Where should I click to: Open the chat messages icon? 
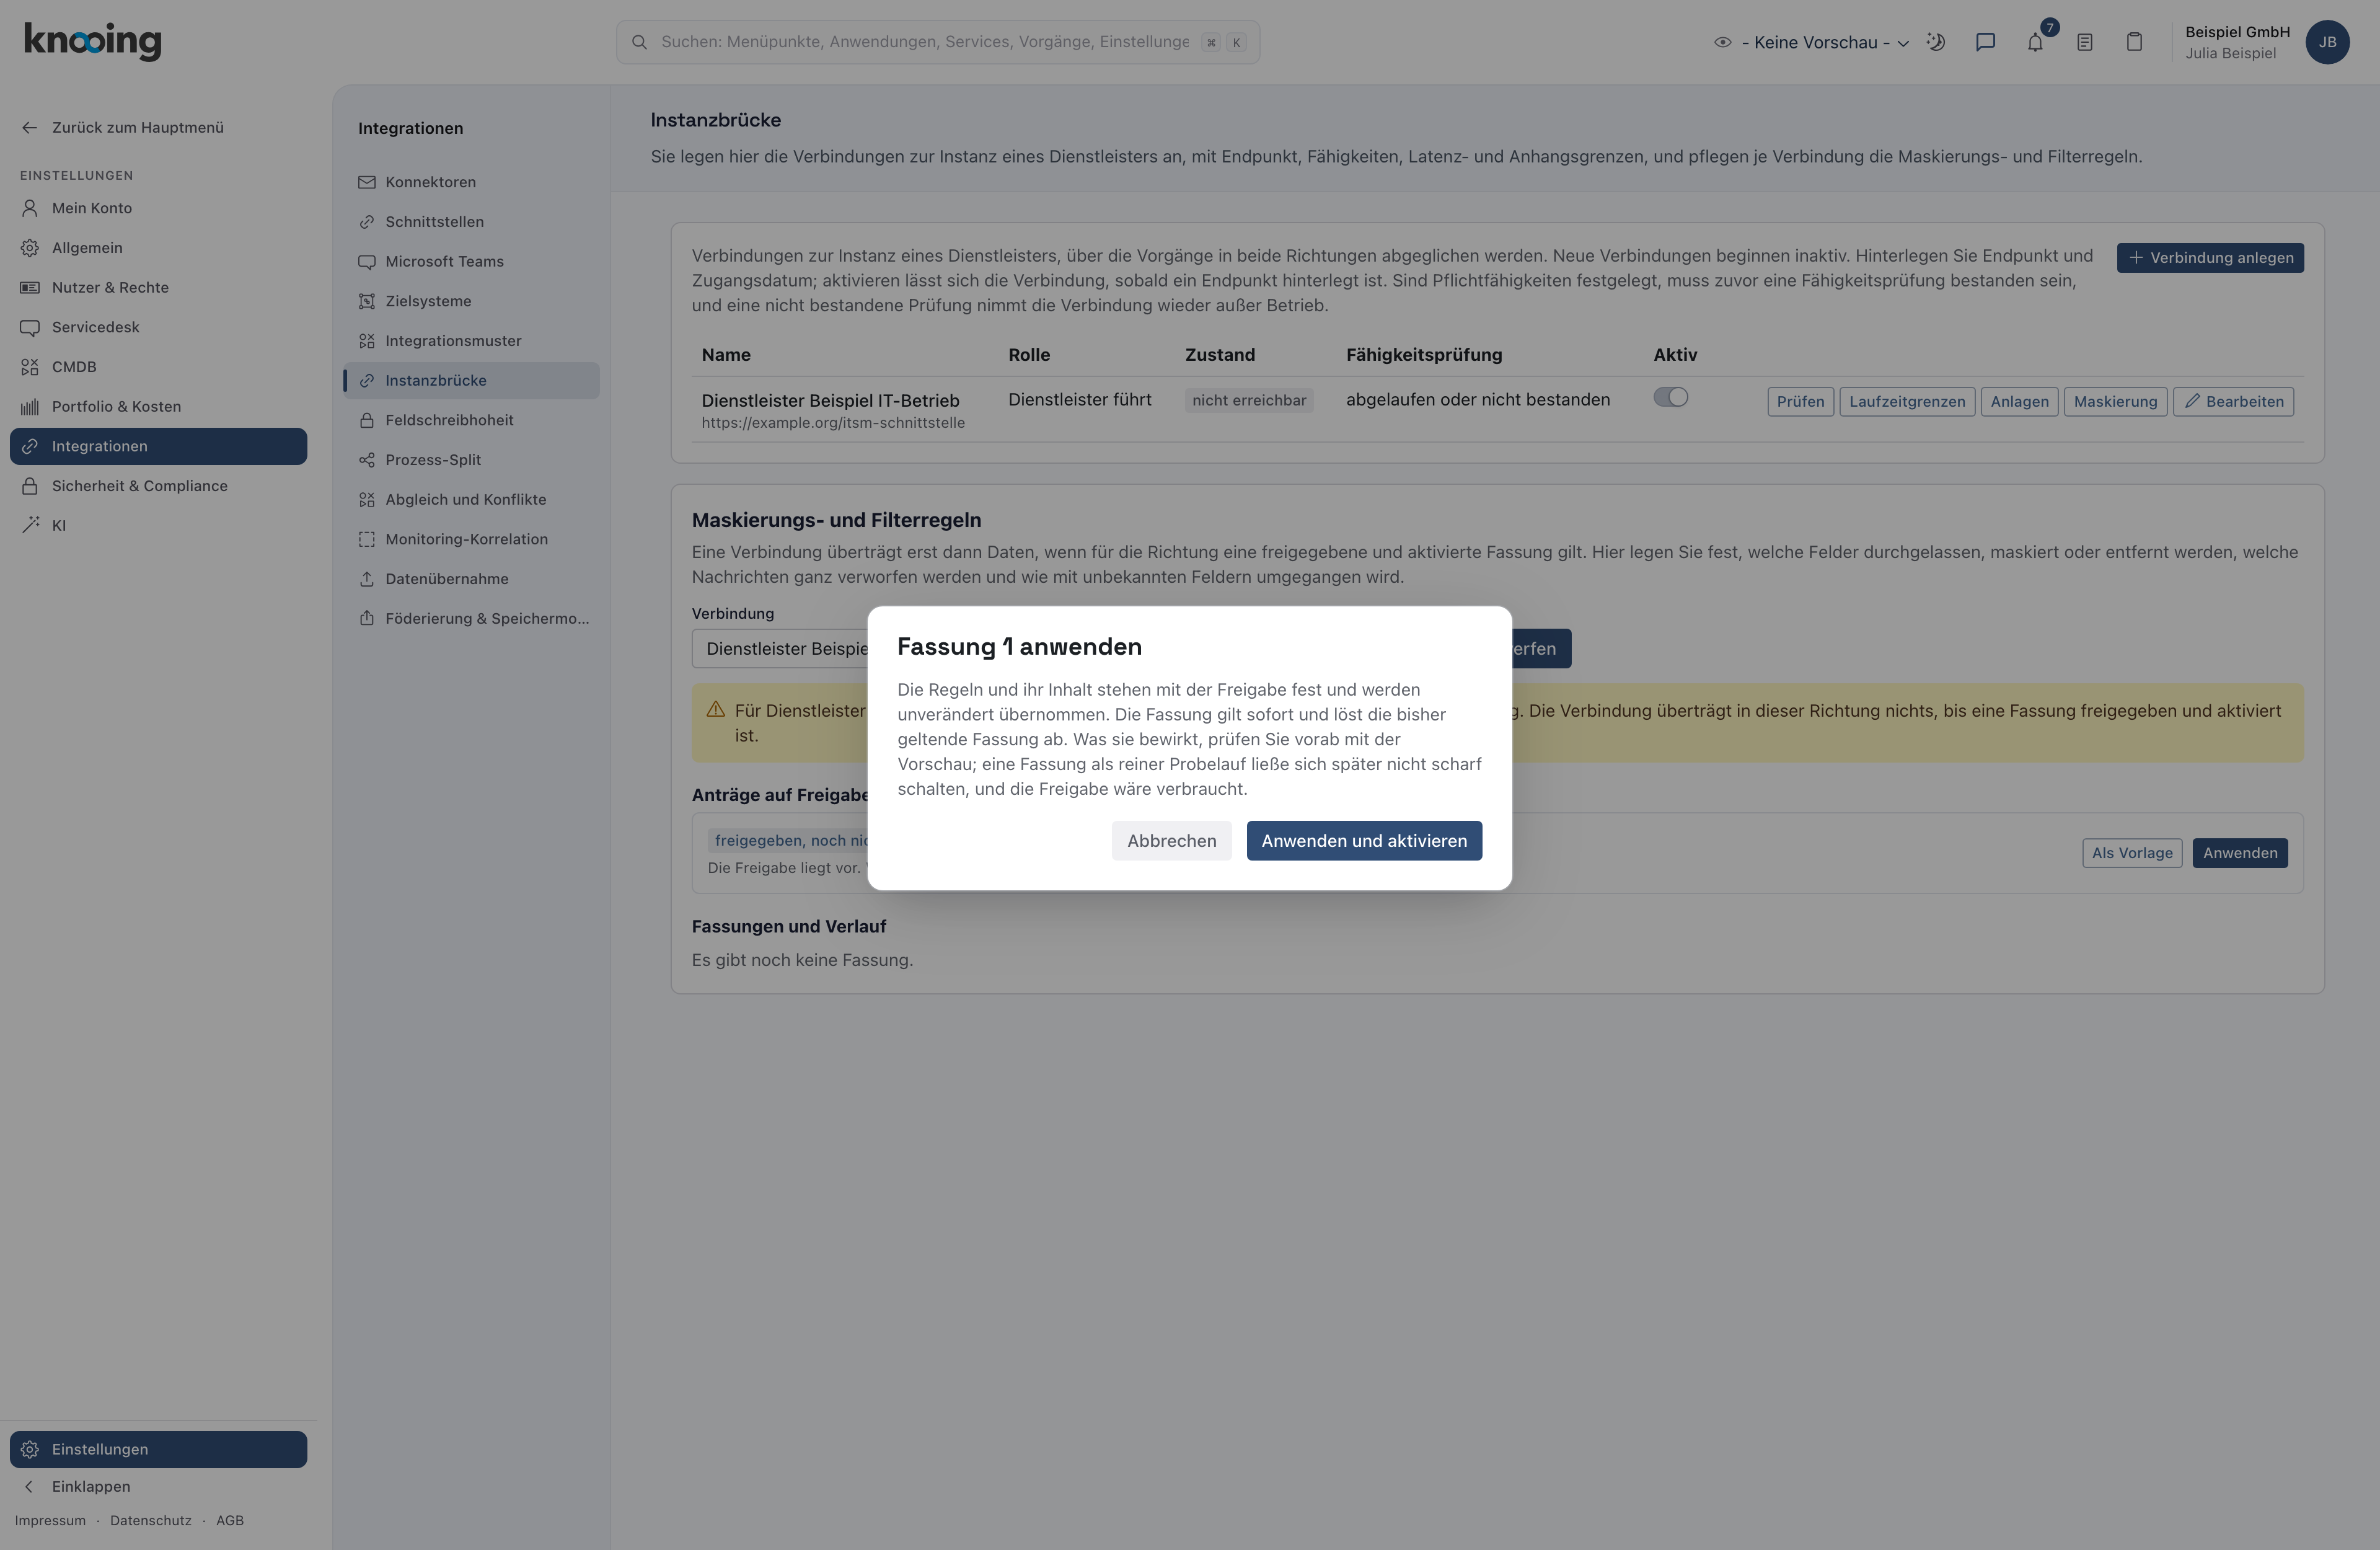[1985, 42]
